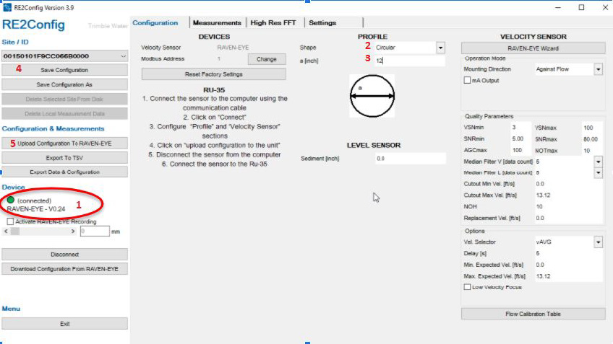This screenshot has height=344, width=613.
Task: Expand the Vel. Selector dropdown
Action: tap(598, 242)
